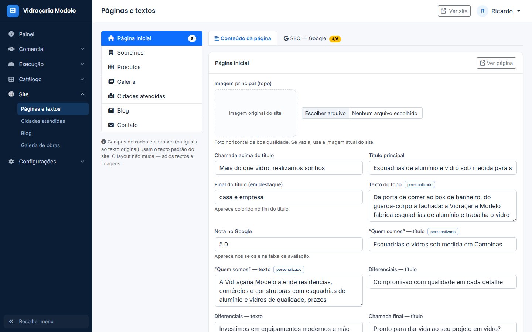Expand the Configurações menu chevron
The width and height of the screenshot is (532, 332).
pos(82,162)
